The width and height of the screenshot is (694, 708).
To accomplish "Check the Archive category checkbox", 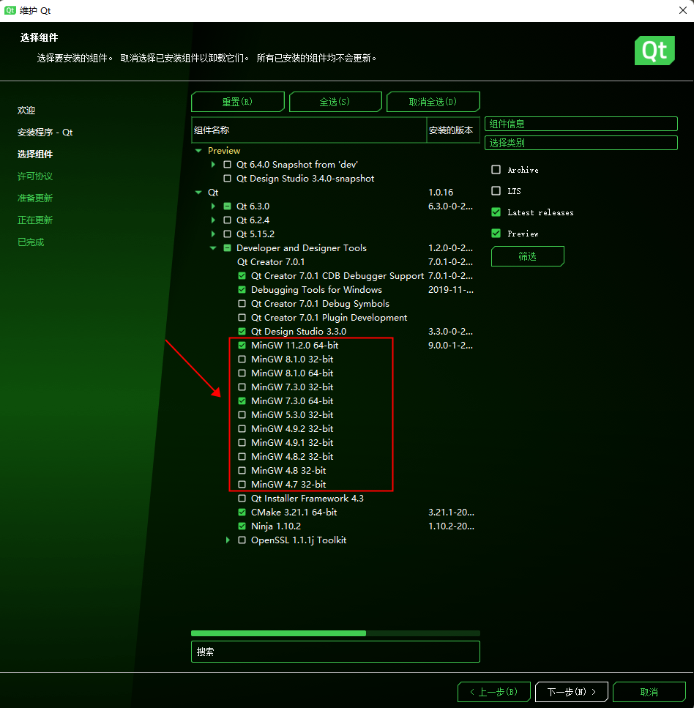I will point(496,170).
